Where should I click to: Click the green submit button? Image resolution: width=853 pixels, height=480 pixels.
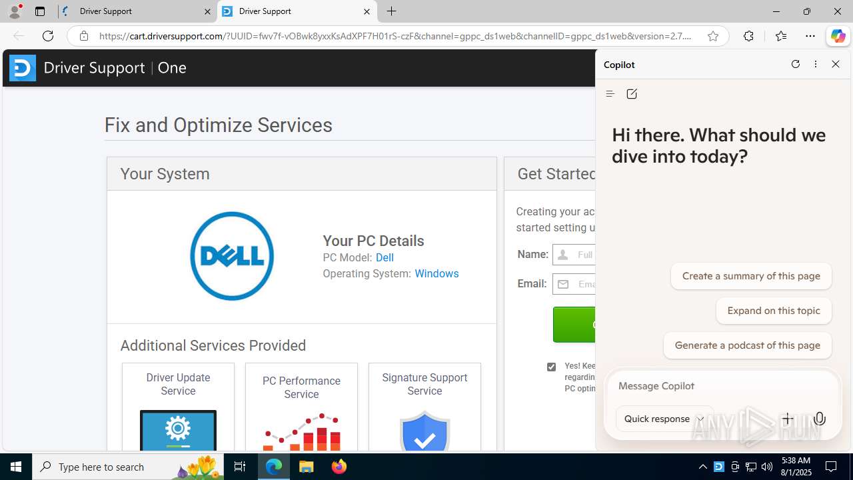(574, 325)
